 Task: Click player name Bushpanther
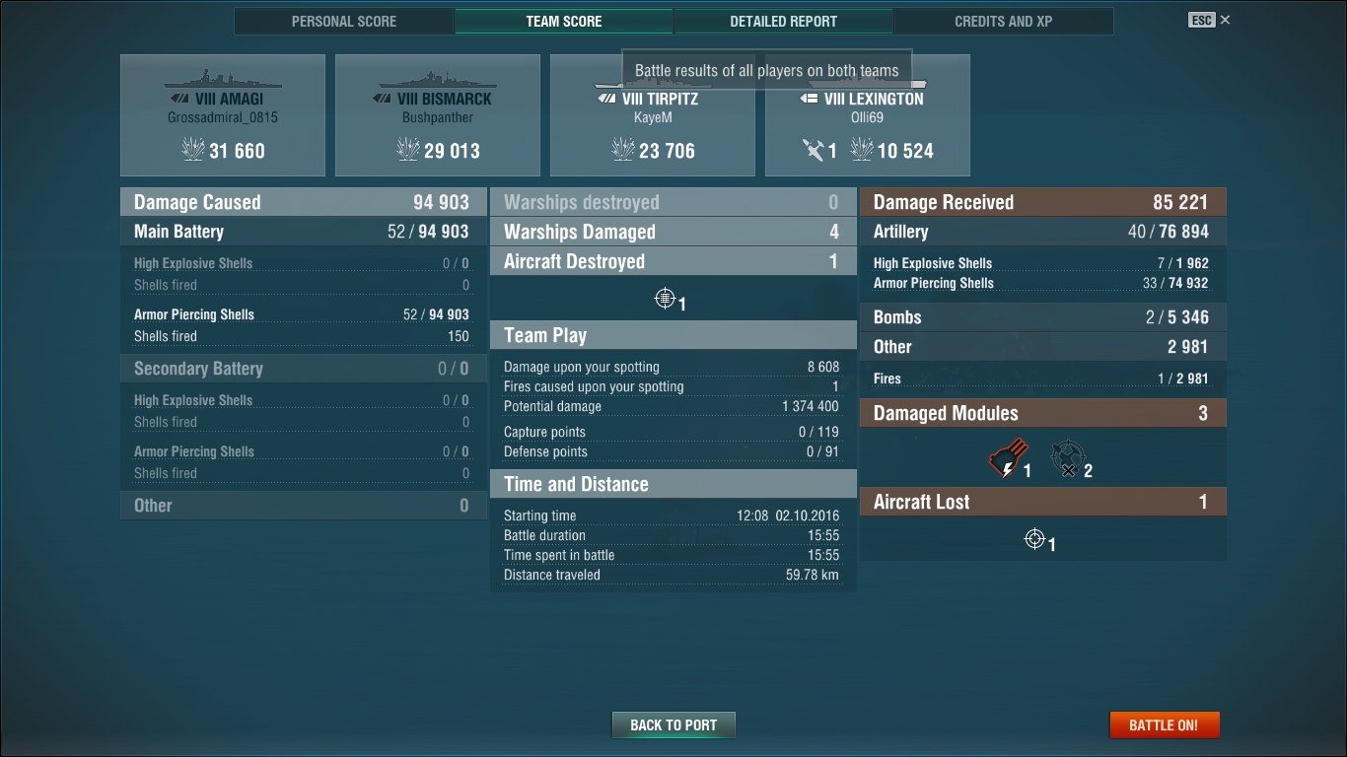tap(438, 117)
